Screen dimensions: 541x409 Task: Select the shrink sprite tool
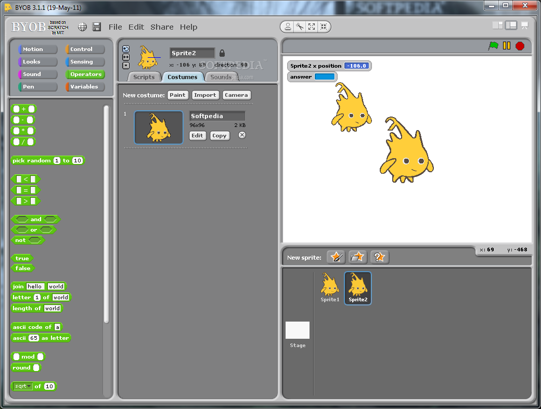pos(323,27)
